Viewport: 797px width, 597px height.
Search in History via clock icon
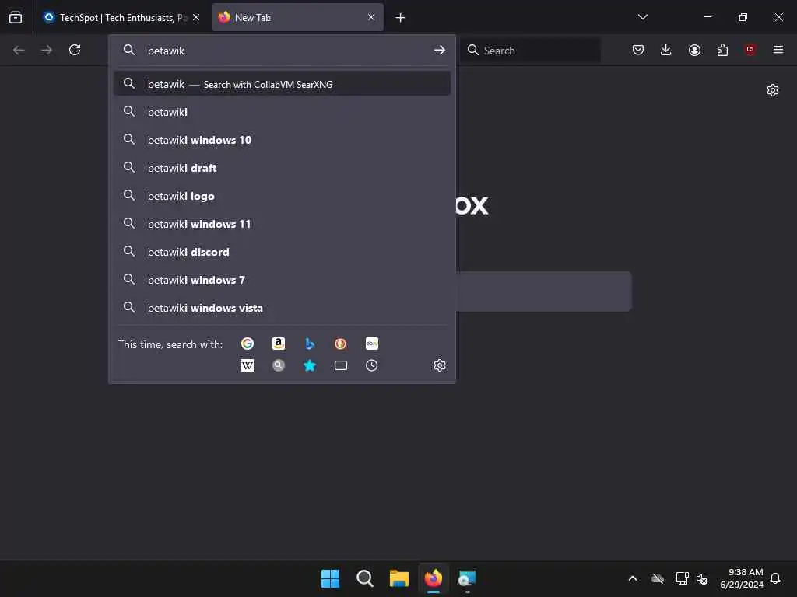point(371,365)
